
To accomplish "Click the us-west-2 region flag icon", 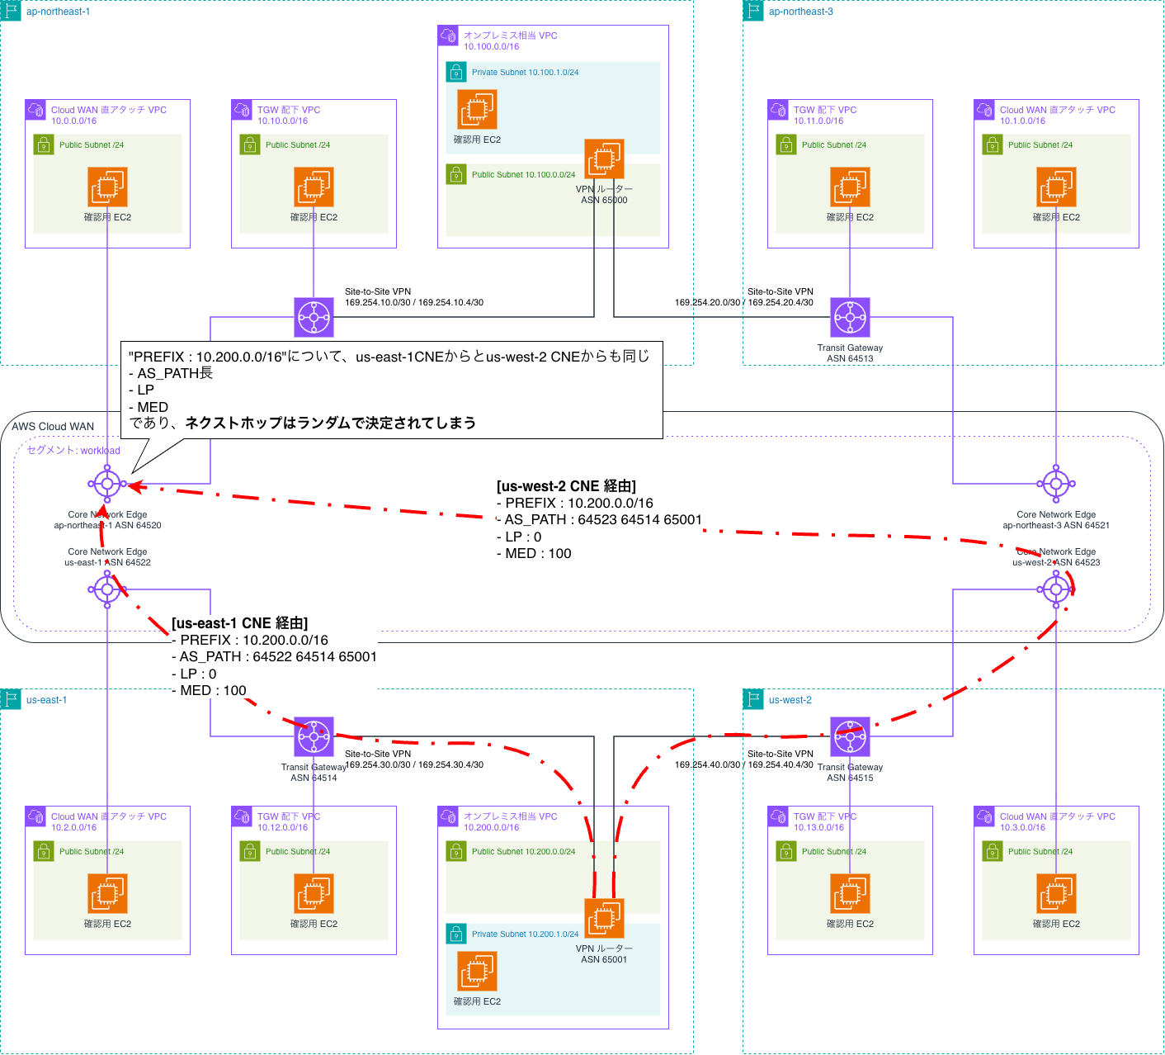I will click(753, 699).
